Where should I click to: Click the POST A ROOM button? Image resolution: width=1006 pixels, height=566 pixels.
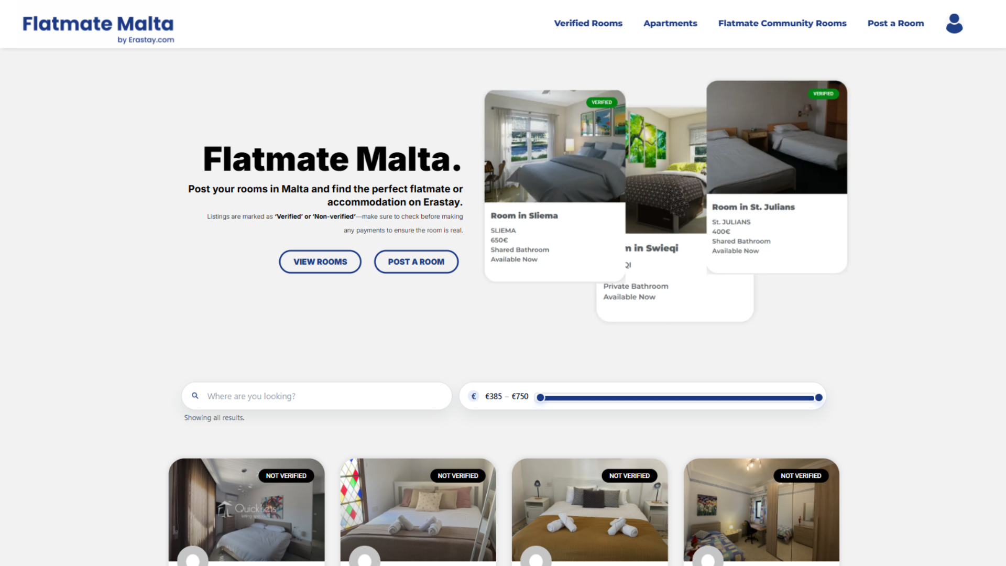pyautogui.click(x=416, y=262)
